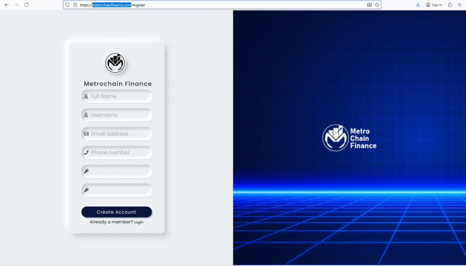Click the envelope icon in the email field

pos(86,134)
